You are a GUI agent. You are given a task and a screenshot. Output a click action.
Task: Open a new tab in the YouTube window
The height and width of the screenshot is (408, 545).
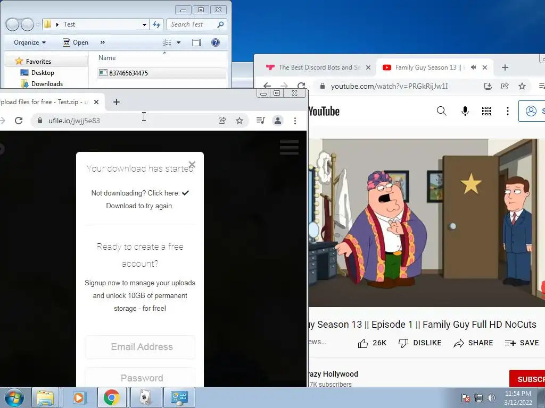pyautogui.click(x=505, y=67)
